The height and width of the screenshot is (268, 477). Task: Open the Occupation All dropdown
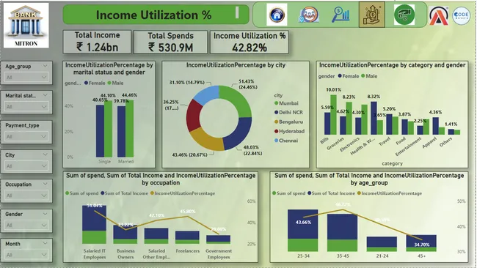tap(26, 196)
